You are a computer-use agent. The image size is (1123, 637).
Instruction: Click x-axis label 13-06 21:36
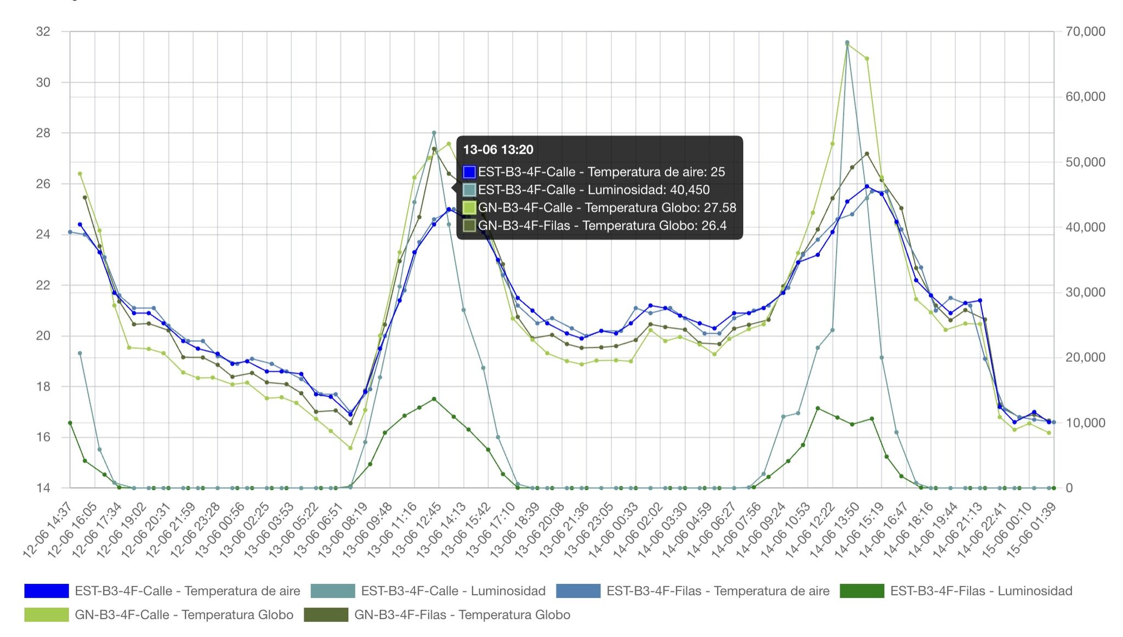pos(563,530)
